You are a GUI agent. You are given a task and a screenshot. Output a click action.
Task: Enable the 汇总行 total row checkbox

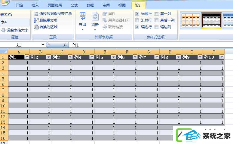[x=137, y=20]
